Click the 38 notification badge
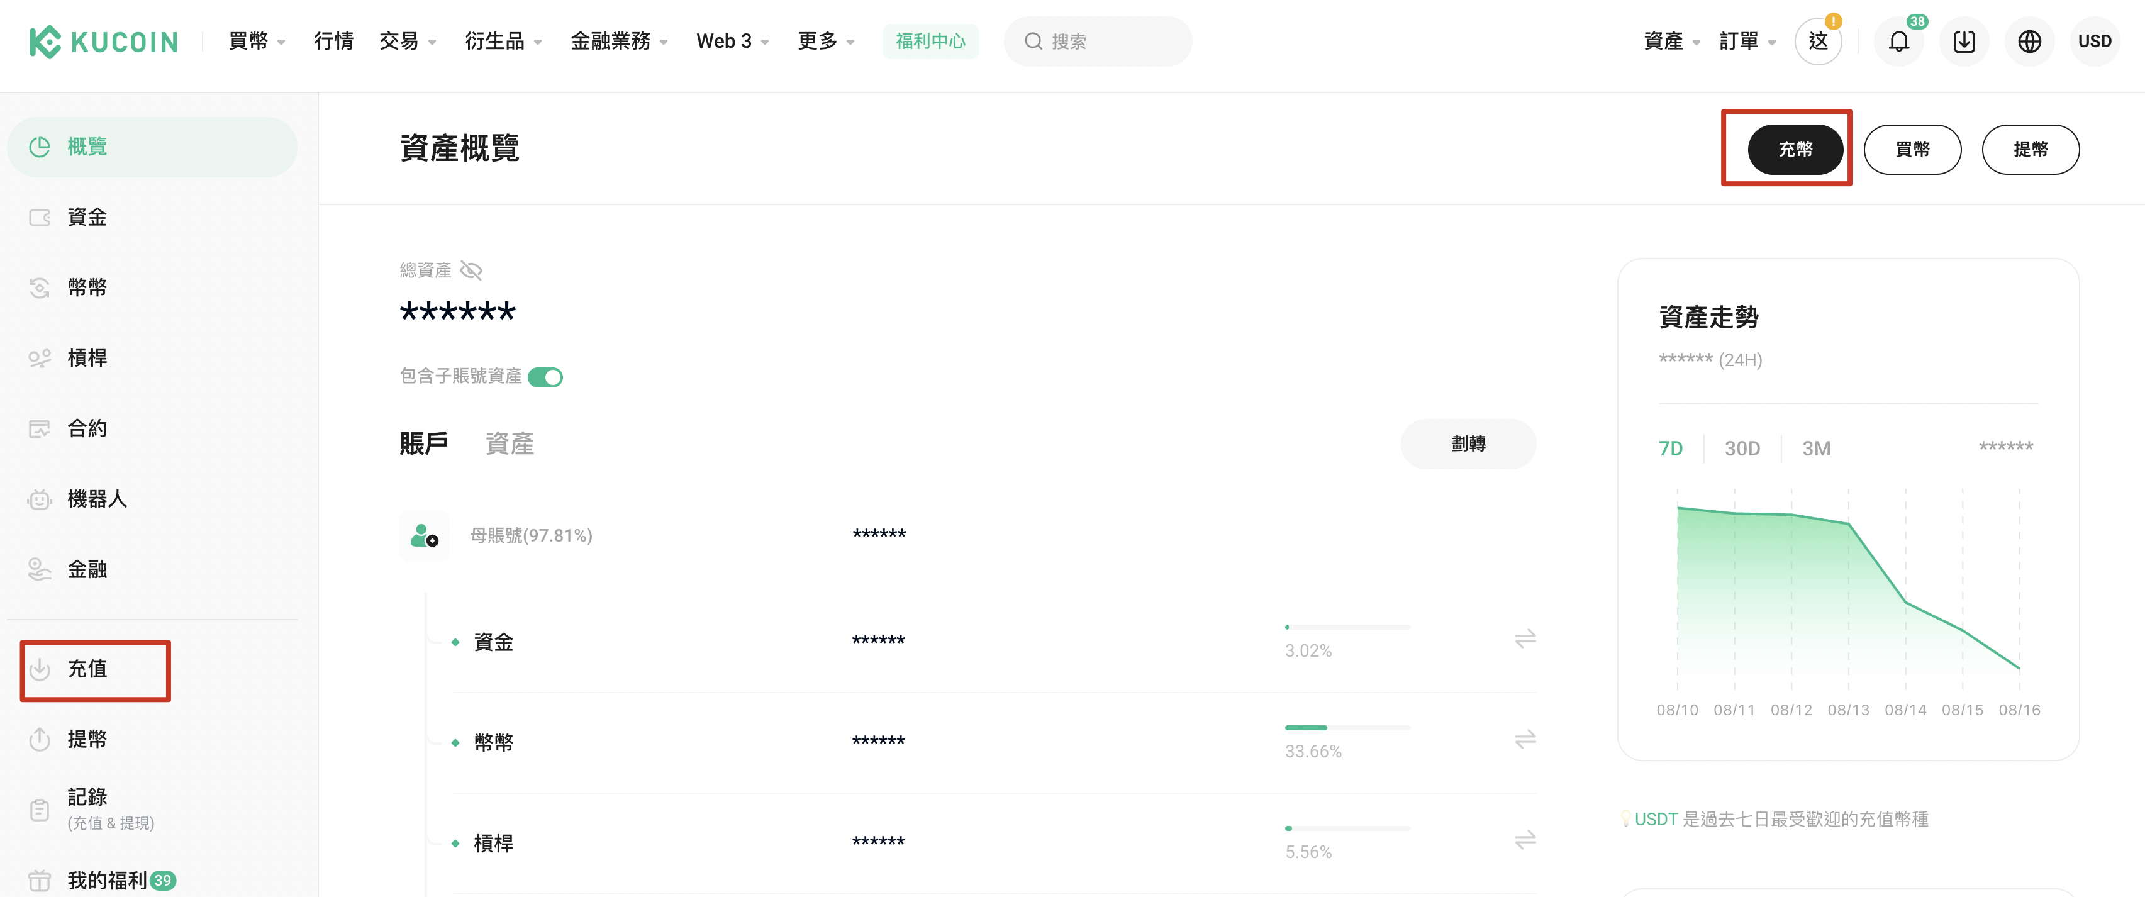2145x897 pixels. click(1918, 21)
